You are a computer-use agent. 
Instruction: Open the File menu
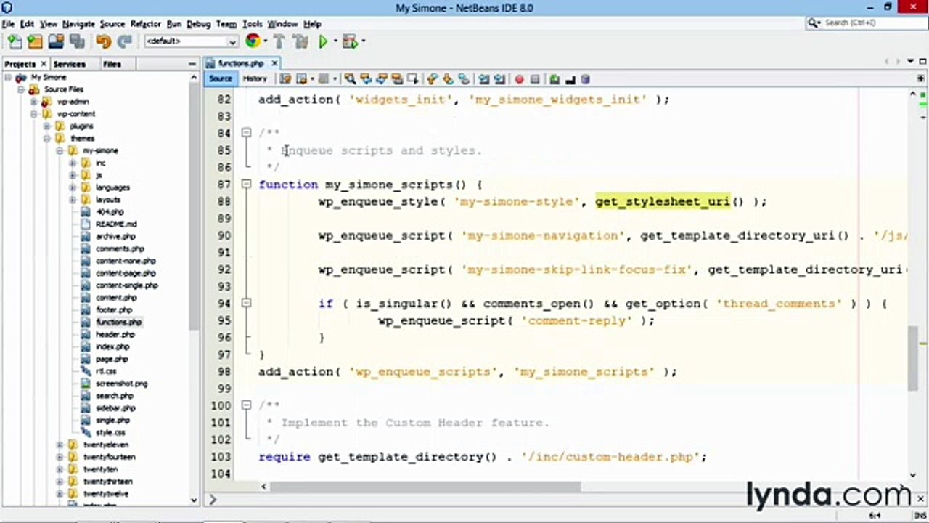tap(8, 24)
